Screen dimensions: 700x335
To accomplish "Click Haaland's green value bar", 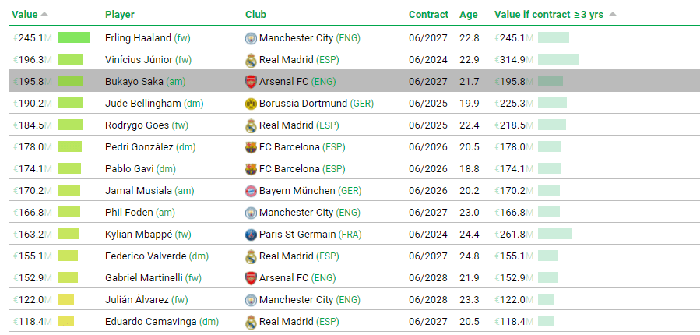I will coord(74,37).
